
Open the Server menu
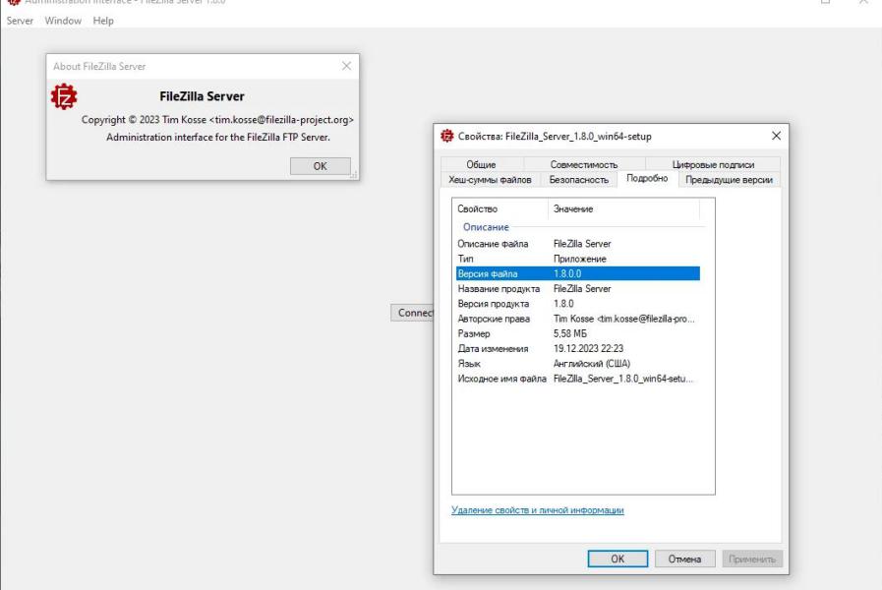[x=20, y=21]
